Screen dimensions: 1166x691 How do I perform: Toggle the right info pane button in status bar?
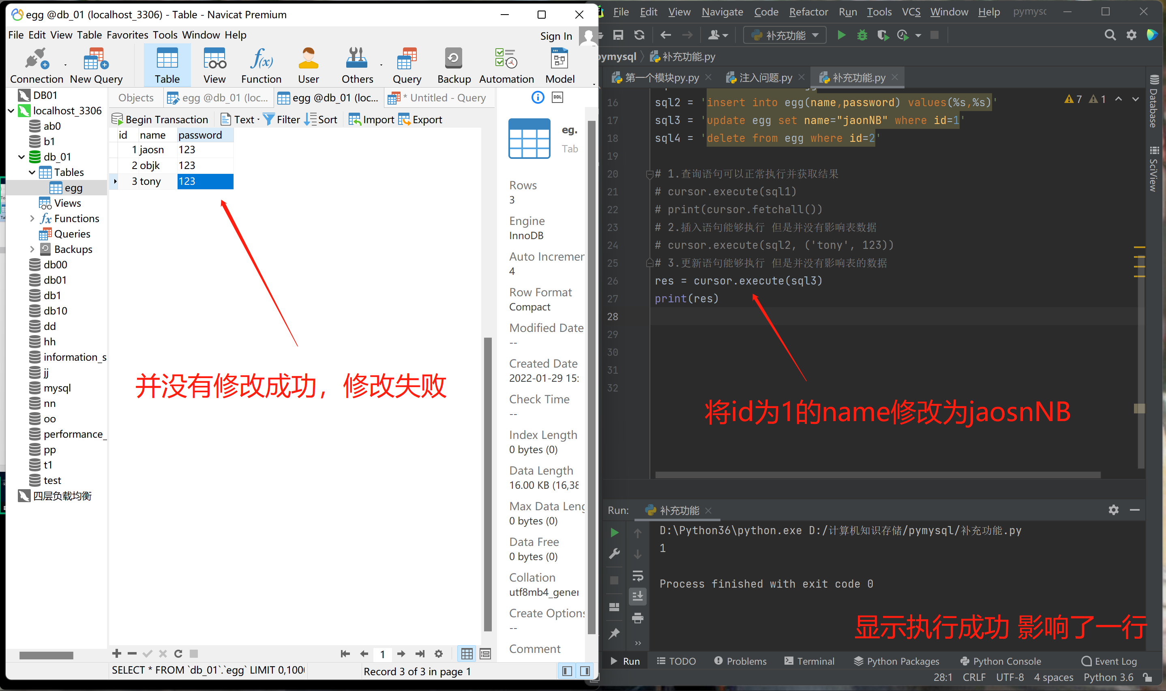585,671
